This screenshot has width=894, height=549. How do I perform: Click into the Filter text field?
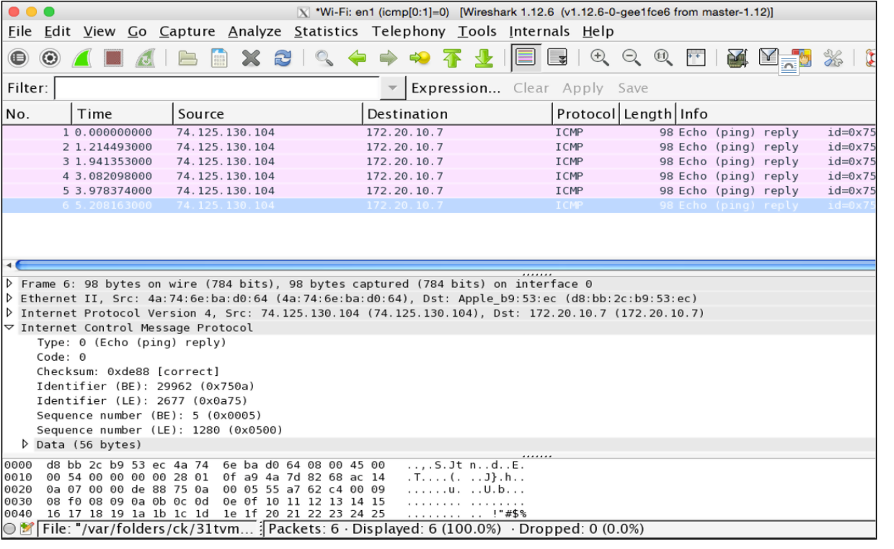point(216,88)
